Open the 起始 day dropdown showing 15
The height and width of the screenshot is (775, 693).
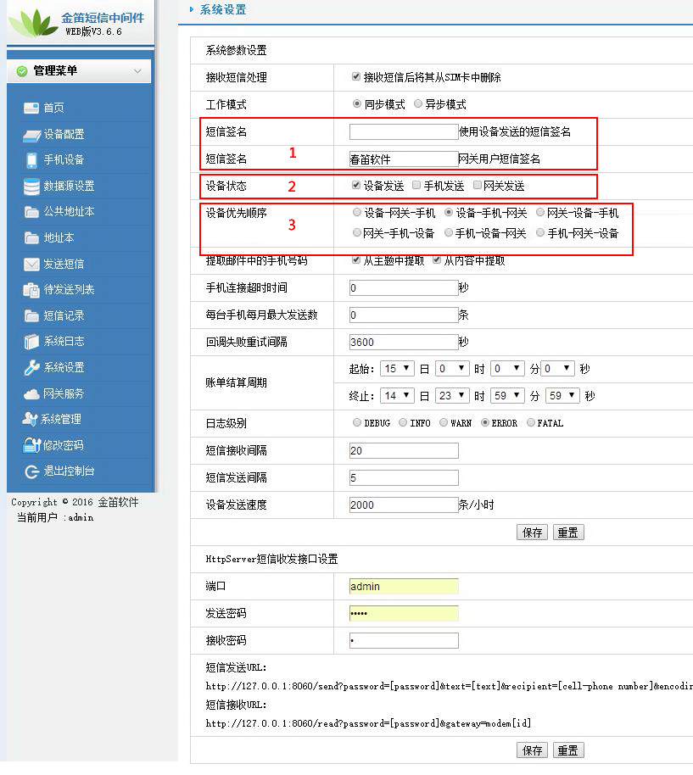point(398,369)
